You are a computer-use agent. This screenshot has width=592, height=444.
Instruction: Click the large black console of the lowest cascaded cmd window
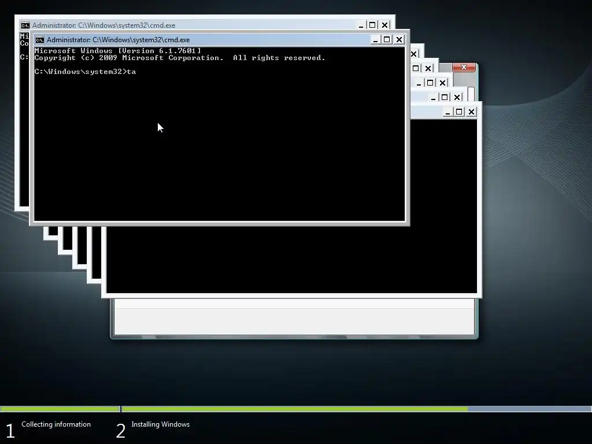tap(291, 260)
